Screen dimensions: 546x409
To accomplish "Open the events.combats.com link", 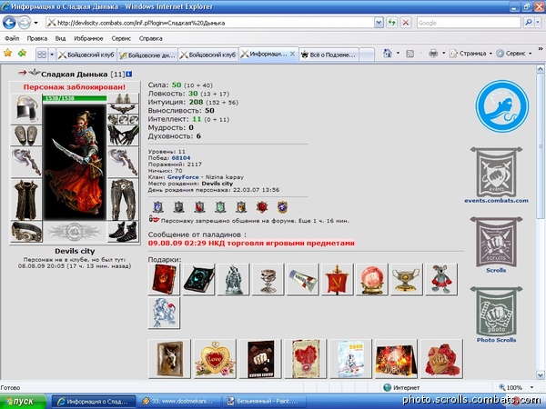I will (x=496, y=201).
